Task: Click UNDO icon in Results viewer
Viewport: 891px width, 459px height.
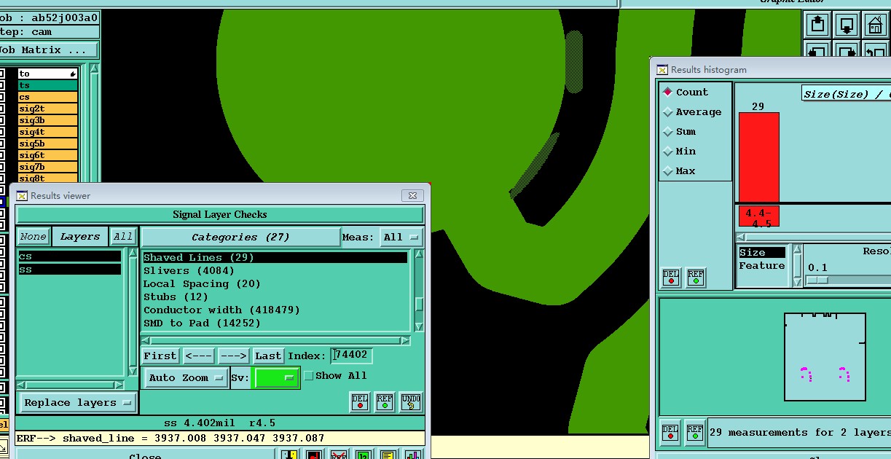Action: pos(410,402)
